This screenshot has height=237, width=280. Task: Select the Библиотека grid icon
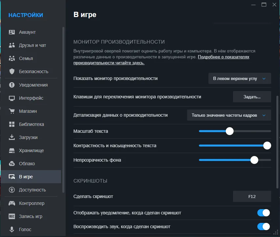(x=11, y=124)
